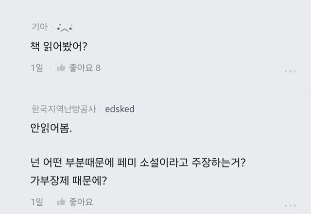Click the thumbs-up icon on edsked's comment
311x214 pixels.
click(x=61, y=202)
